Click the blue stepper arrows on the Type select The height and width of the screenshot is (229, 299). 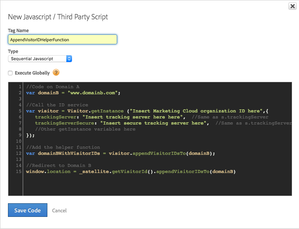(69, 59)
